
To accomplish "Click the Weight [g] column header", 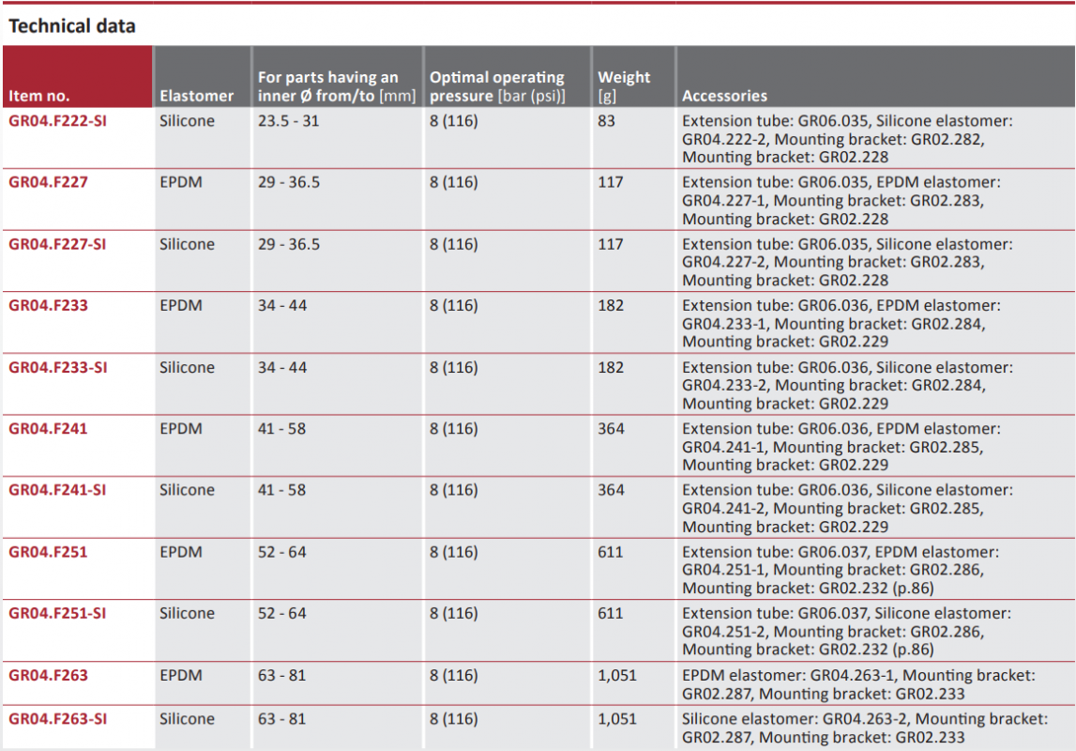I will pos(624,86).
